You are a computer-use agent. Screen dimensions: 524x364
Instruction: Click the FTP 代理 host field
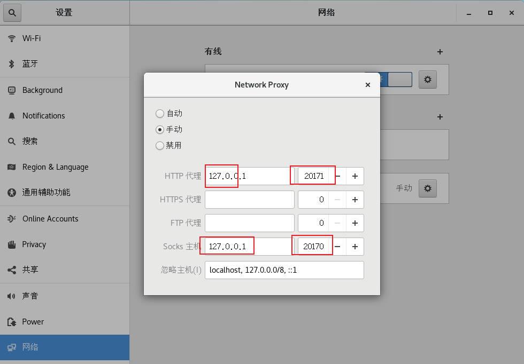tap(249, 223)
